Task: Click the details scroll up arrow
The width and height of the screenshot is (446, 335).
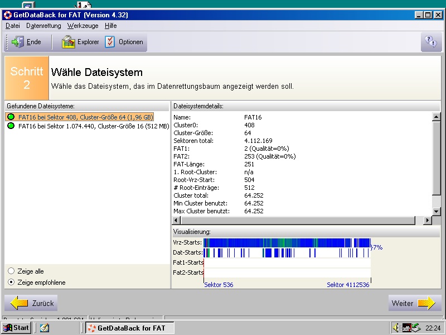Action: (437, 117)
